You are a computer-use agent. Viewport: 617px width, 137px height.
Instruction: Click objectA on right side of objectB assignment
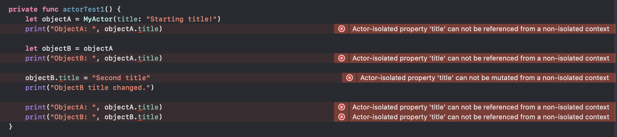click(98, 48)
